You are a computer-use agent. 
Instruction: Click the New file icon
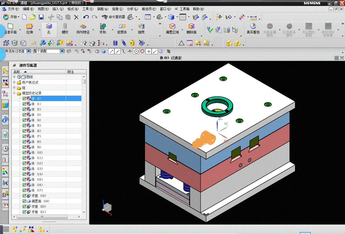click(24, 17)
